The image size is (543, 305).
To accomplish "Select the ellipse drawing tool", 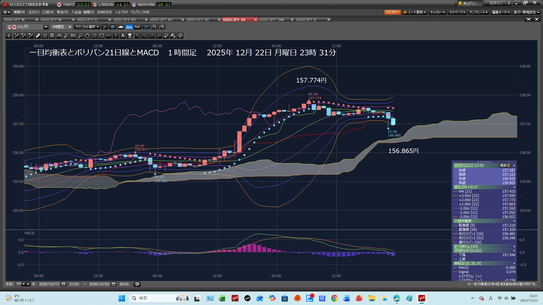I will tap(95, 36).
